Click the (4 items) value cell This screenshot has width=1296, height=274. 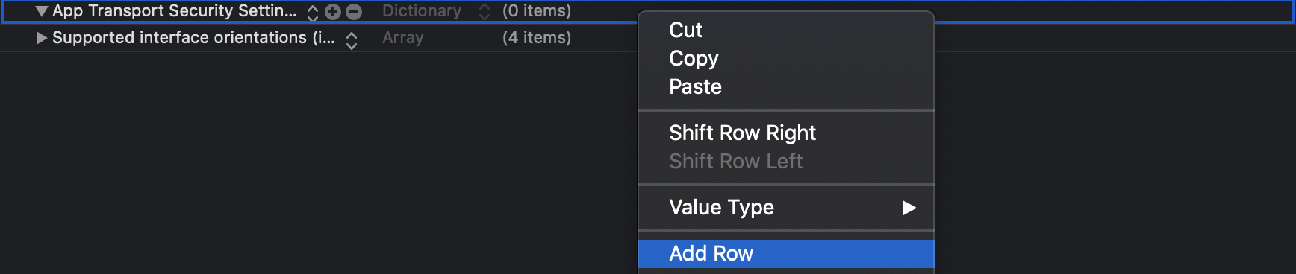point(537,38)
